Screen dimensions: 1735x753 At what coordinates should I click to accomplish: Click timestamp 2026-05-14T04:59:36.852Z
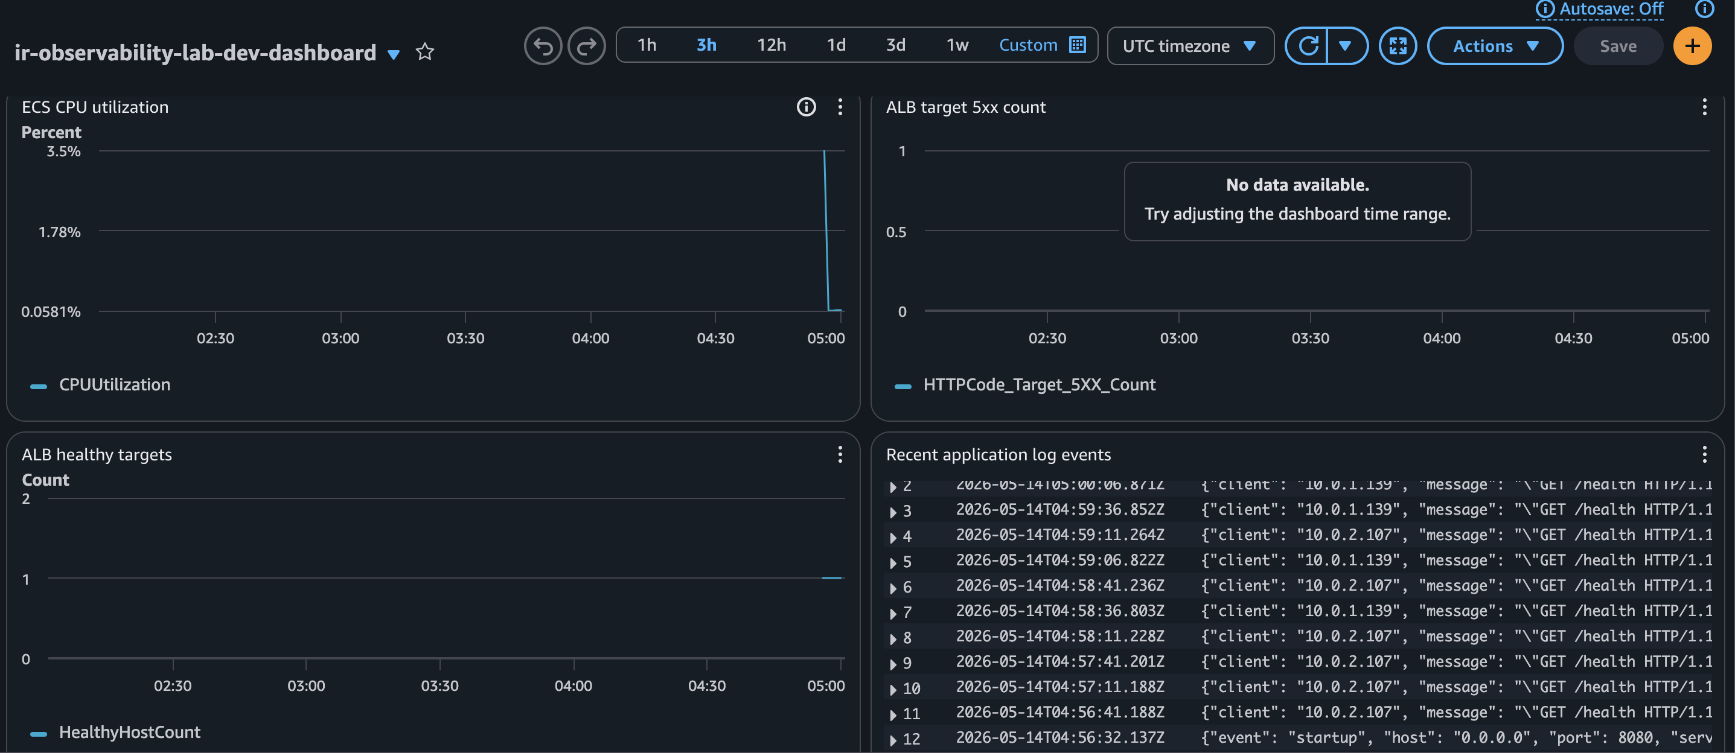pos(1060,509)
